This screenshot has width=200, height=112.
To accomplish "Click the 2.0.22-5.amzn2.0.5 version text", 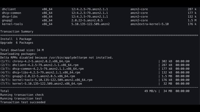I will click(x=87, y=20).
